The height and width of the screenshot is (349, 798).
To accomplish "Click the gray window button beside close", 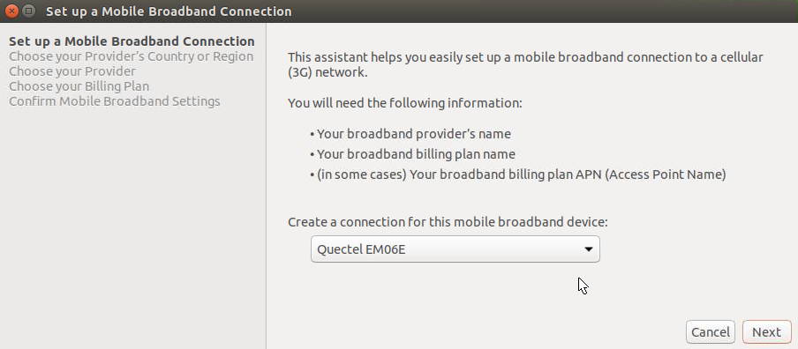I will [x=29, y=11].
